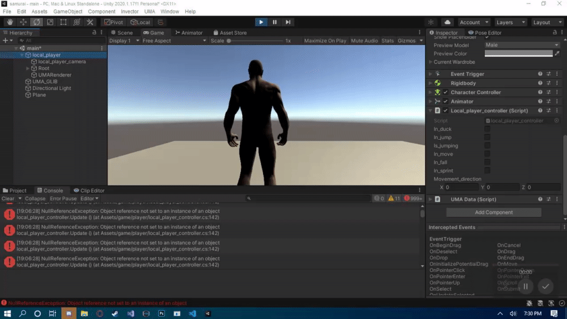Click the Hierarchy create plus button
The image size is (567, 319).
(7, 40)
